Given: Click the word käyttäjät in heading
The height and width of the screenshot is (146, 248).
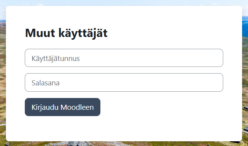Looking at the screenshot, I should 83,33.
